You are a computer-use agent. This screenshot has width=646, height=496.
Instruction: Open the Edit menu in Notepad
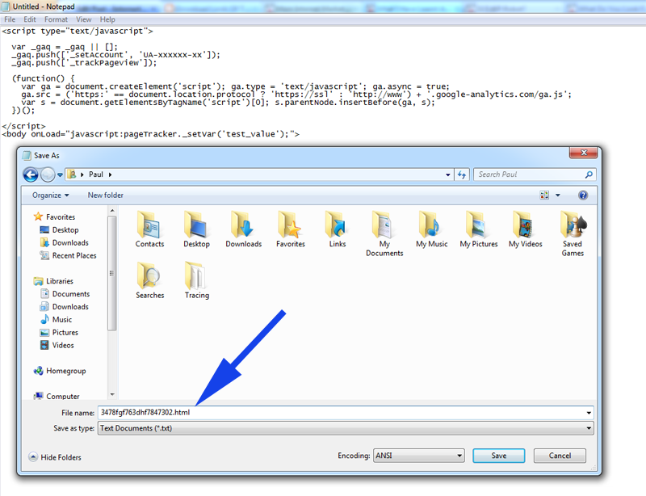(x=30, y=19)
